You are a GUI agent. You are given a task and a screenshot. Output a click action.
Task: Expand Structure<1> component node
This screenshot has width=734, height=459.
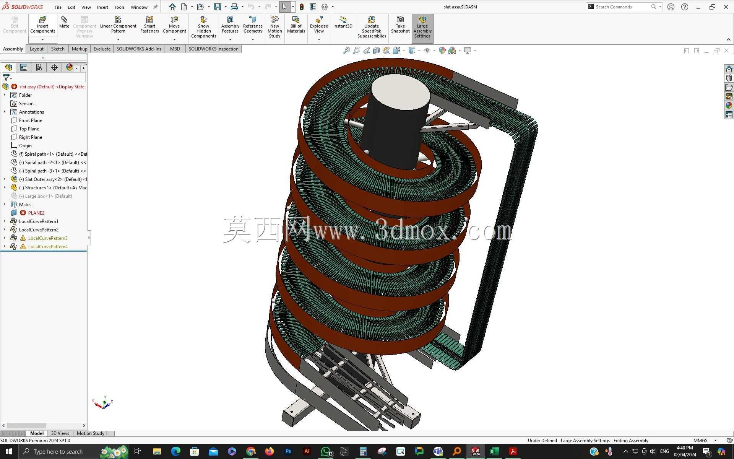tap(5, 187)
